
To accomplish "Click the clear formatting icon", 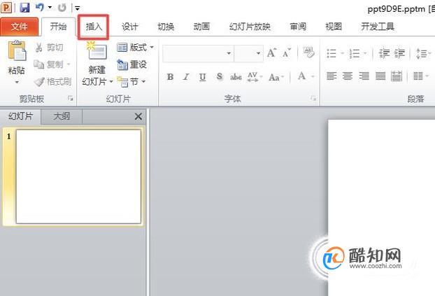I will (x=309, y=52).
